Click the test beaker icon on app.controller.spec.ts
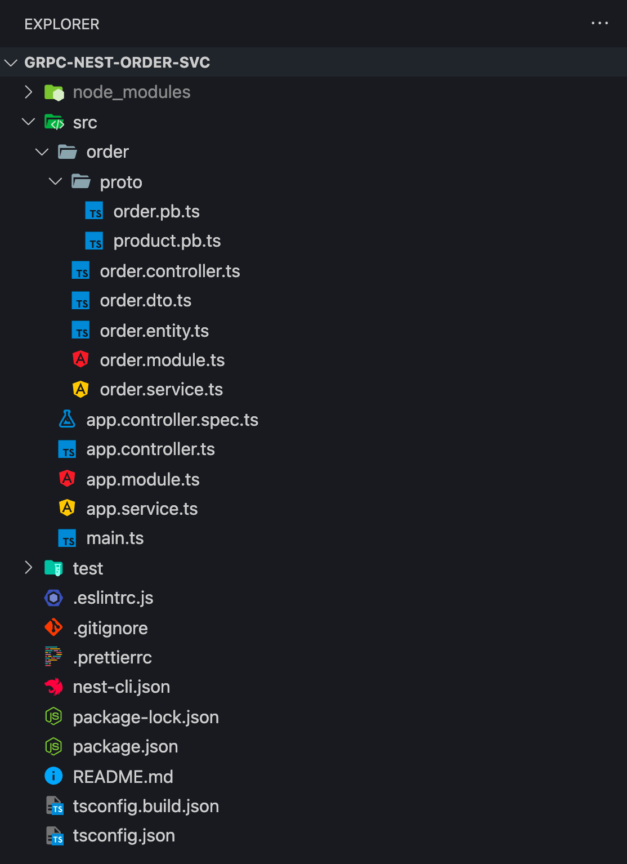Screen dimensions: 627x864 pyautogui.click(x=67, y=419)
